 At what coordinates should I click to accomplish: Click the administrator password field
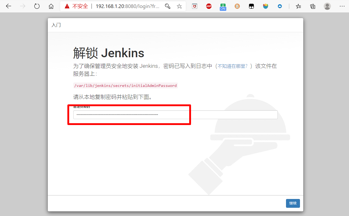(176, 115)
